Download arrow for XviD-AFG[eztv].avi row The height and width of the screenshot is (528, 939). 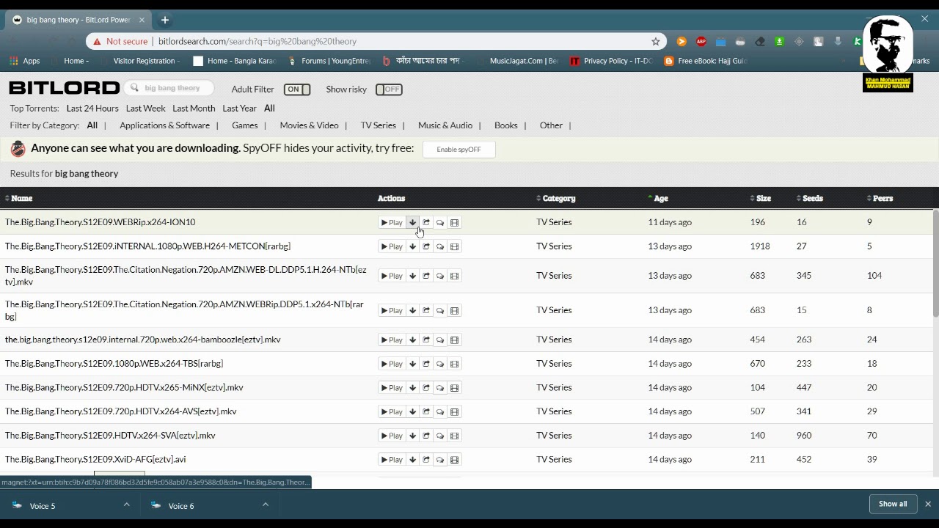pos(412,460)
